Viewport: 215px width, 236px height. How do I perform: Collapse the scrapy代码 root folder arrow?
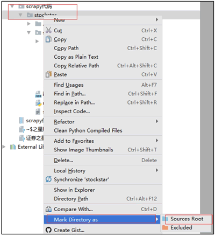pos(12,6)
